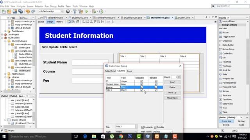250x140 pixels.
Task: Open Chrome from the taskbar
Action: [121, 136]
